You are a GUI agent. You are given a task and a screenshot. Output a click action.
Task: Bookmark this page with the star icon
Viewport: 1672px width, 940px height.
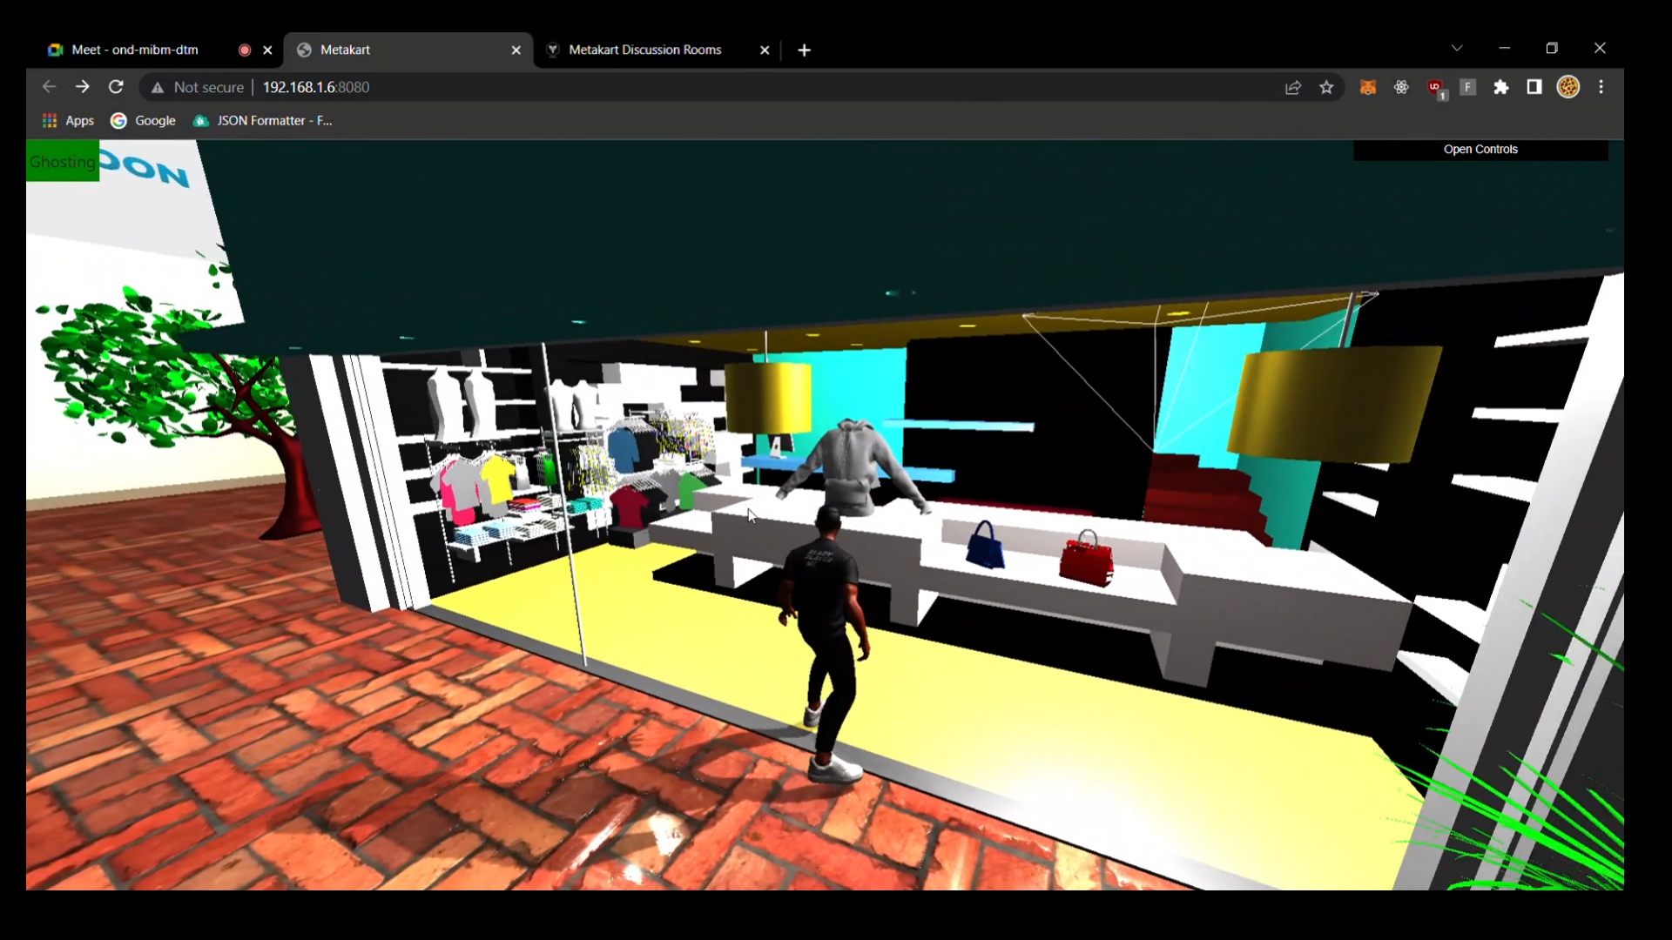pyautogui.click(x=1326, y=87)
